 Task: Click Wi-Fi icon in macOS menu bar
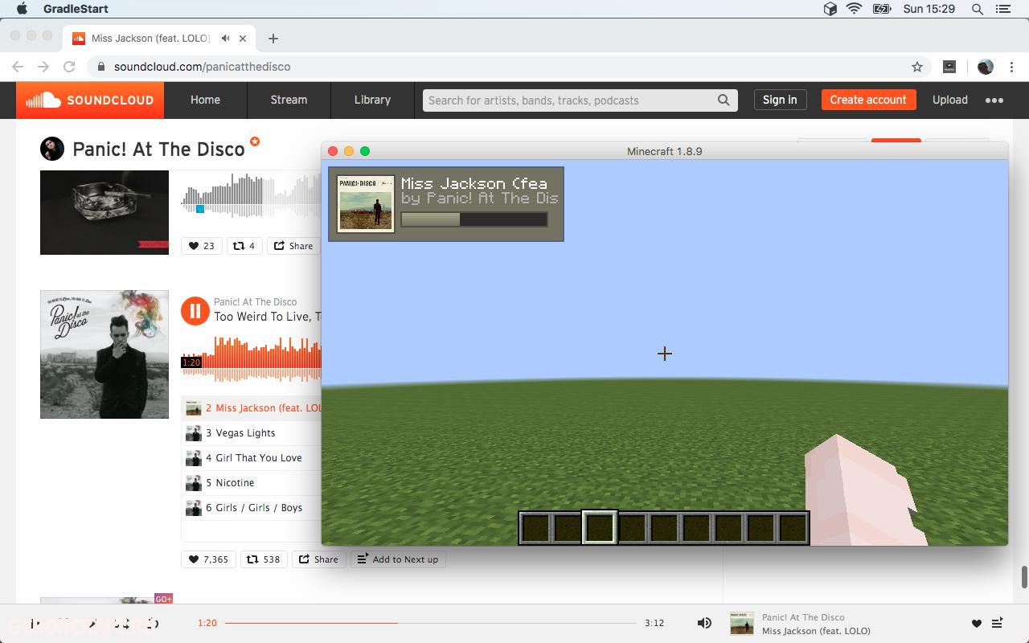[x=854, y=9]
